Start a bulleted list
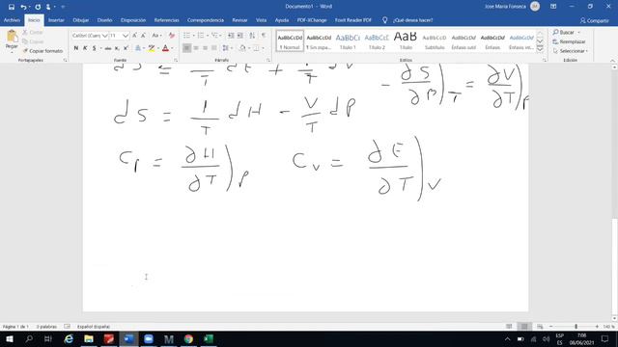The height and width of the screenshot is (347, 618). 186,36
